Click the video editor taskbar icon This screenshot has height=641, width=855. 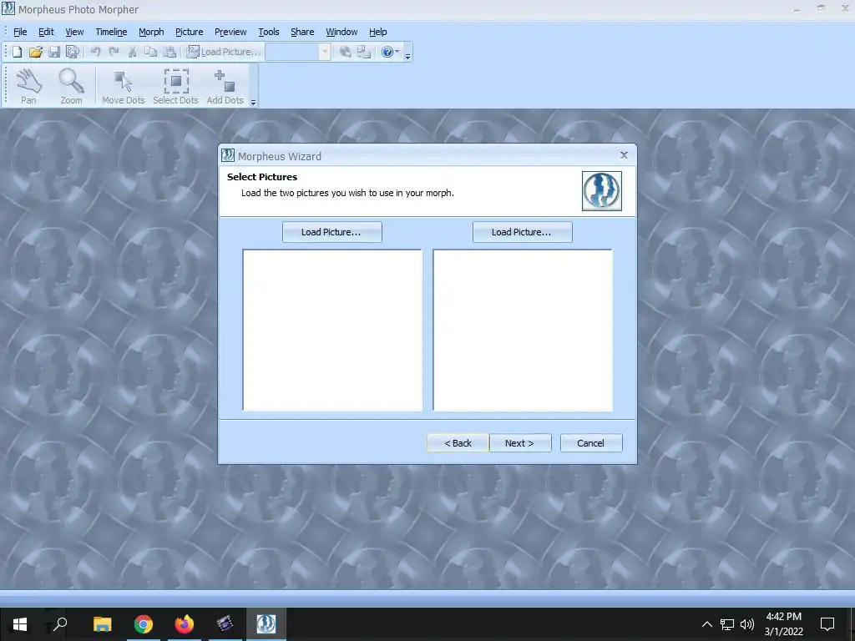coord(225,624)
